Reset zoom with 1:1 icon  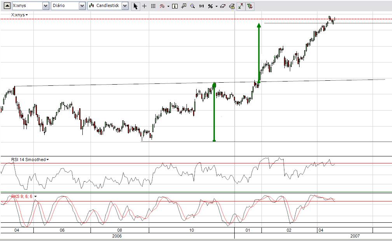pyautogui.click(x=202, y=6)
